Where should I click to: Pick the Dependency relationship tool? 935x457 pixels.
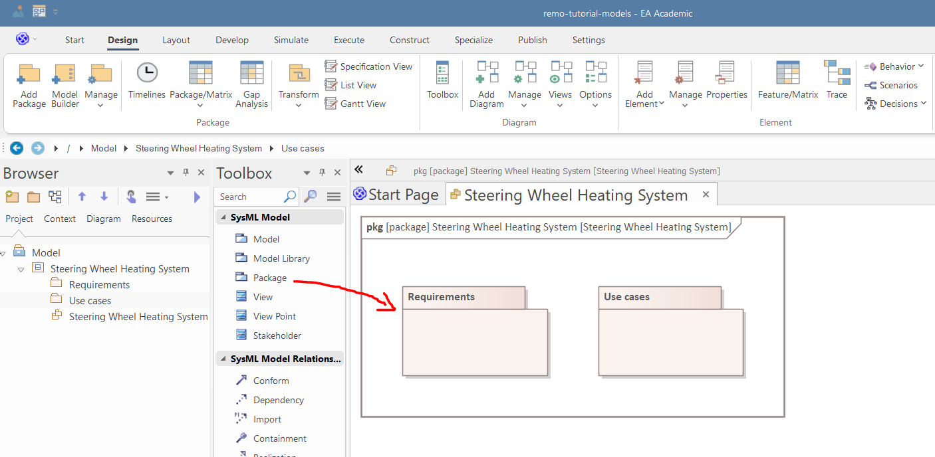(x=278, y=400)
